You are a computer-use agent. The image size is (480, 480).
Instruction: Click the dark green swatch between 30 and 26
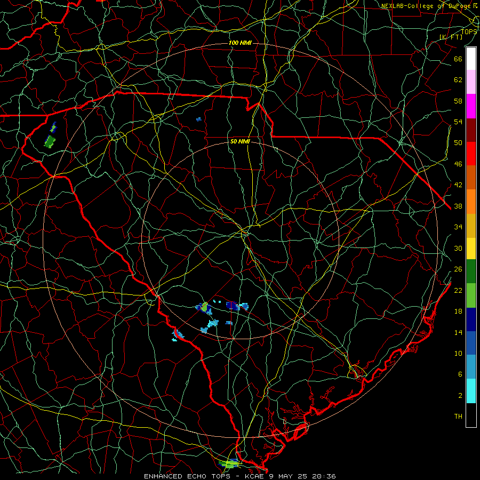tap(471, 271)
